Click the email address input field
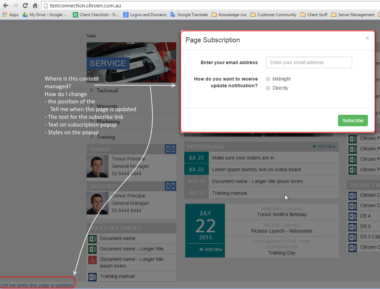Viewport: 380px width, 289px height. [309, 62]
